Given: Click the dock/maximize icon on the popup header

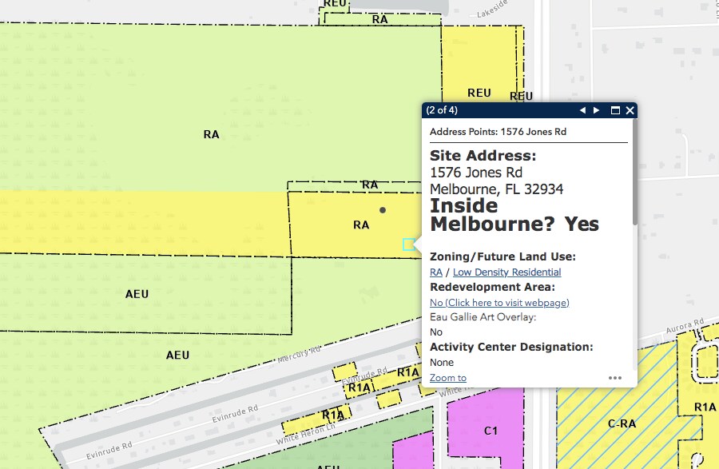Looking at the screenshot, I should point(615,110).
